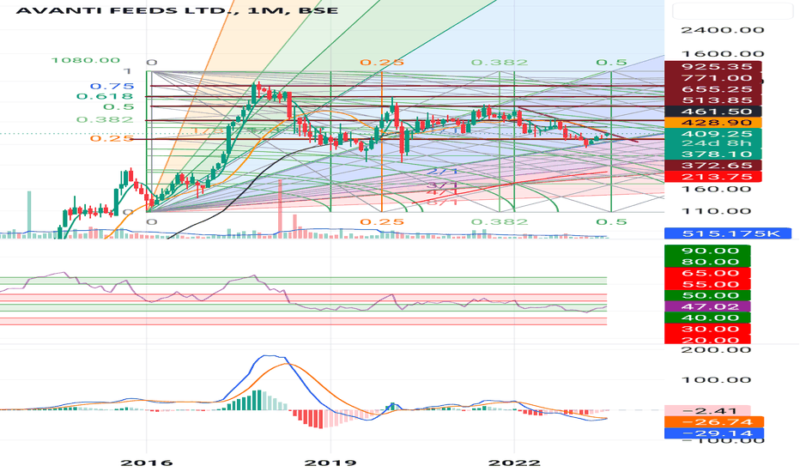The height and width of the screenshot is (472, 800).
Task: Click the 24d 8h countdown label
Action: coord(713,144)
